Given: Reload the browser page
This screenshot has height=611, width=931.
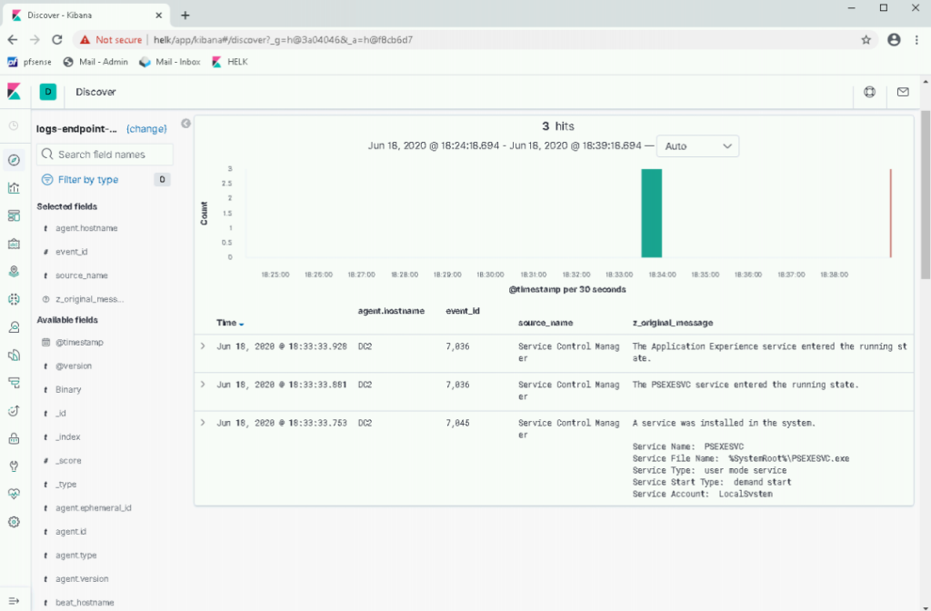Looking at the screenshot, I should (57, 40).
